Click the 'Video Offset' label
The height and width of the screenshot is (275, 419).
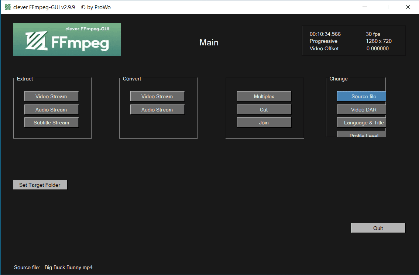(x=324, y=48)
